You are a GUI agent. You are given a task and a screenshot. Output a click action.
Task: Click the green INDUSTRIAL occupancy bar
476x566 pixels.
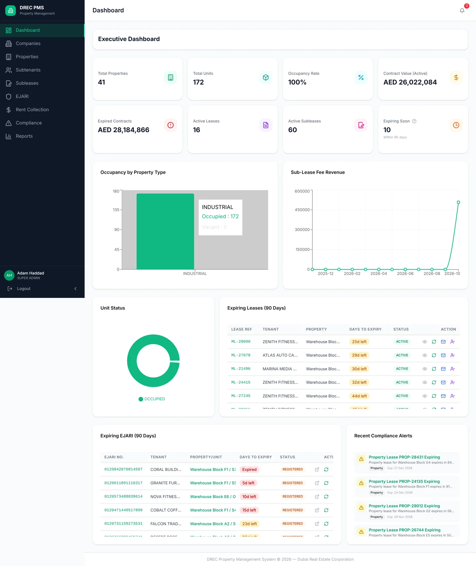coord(165,231)
